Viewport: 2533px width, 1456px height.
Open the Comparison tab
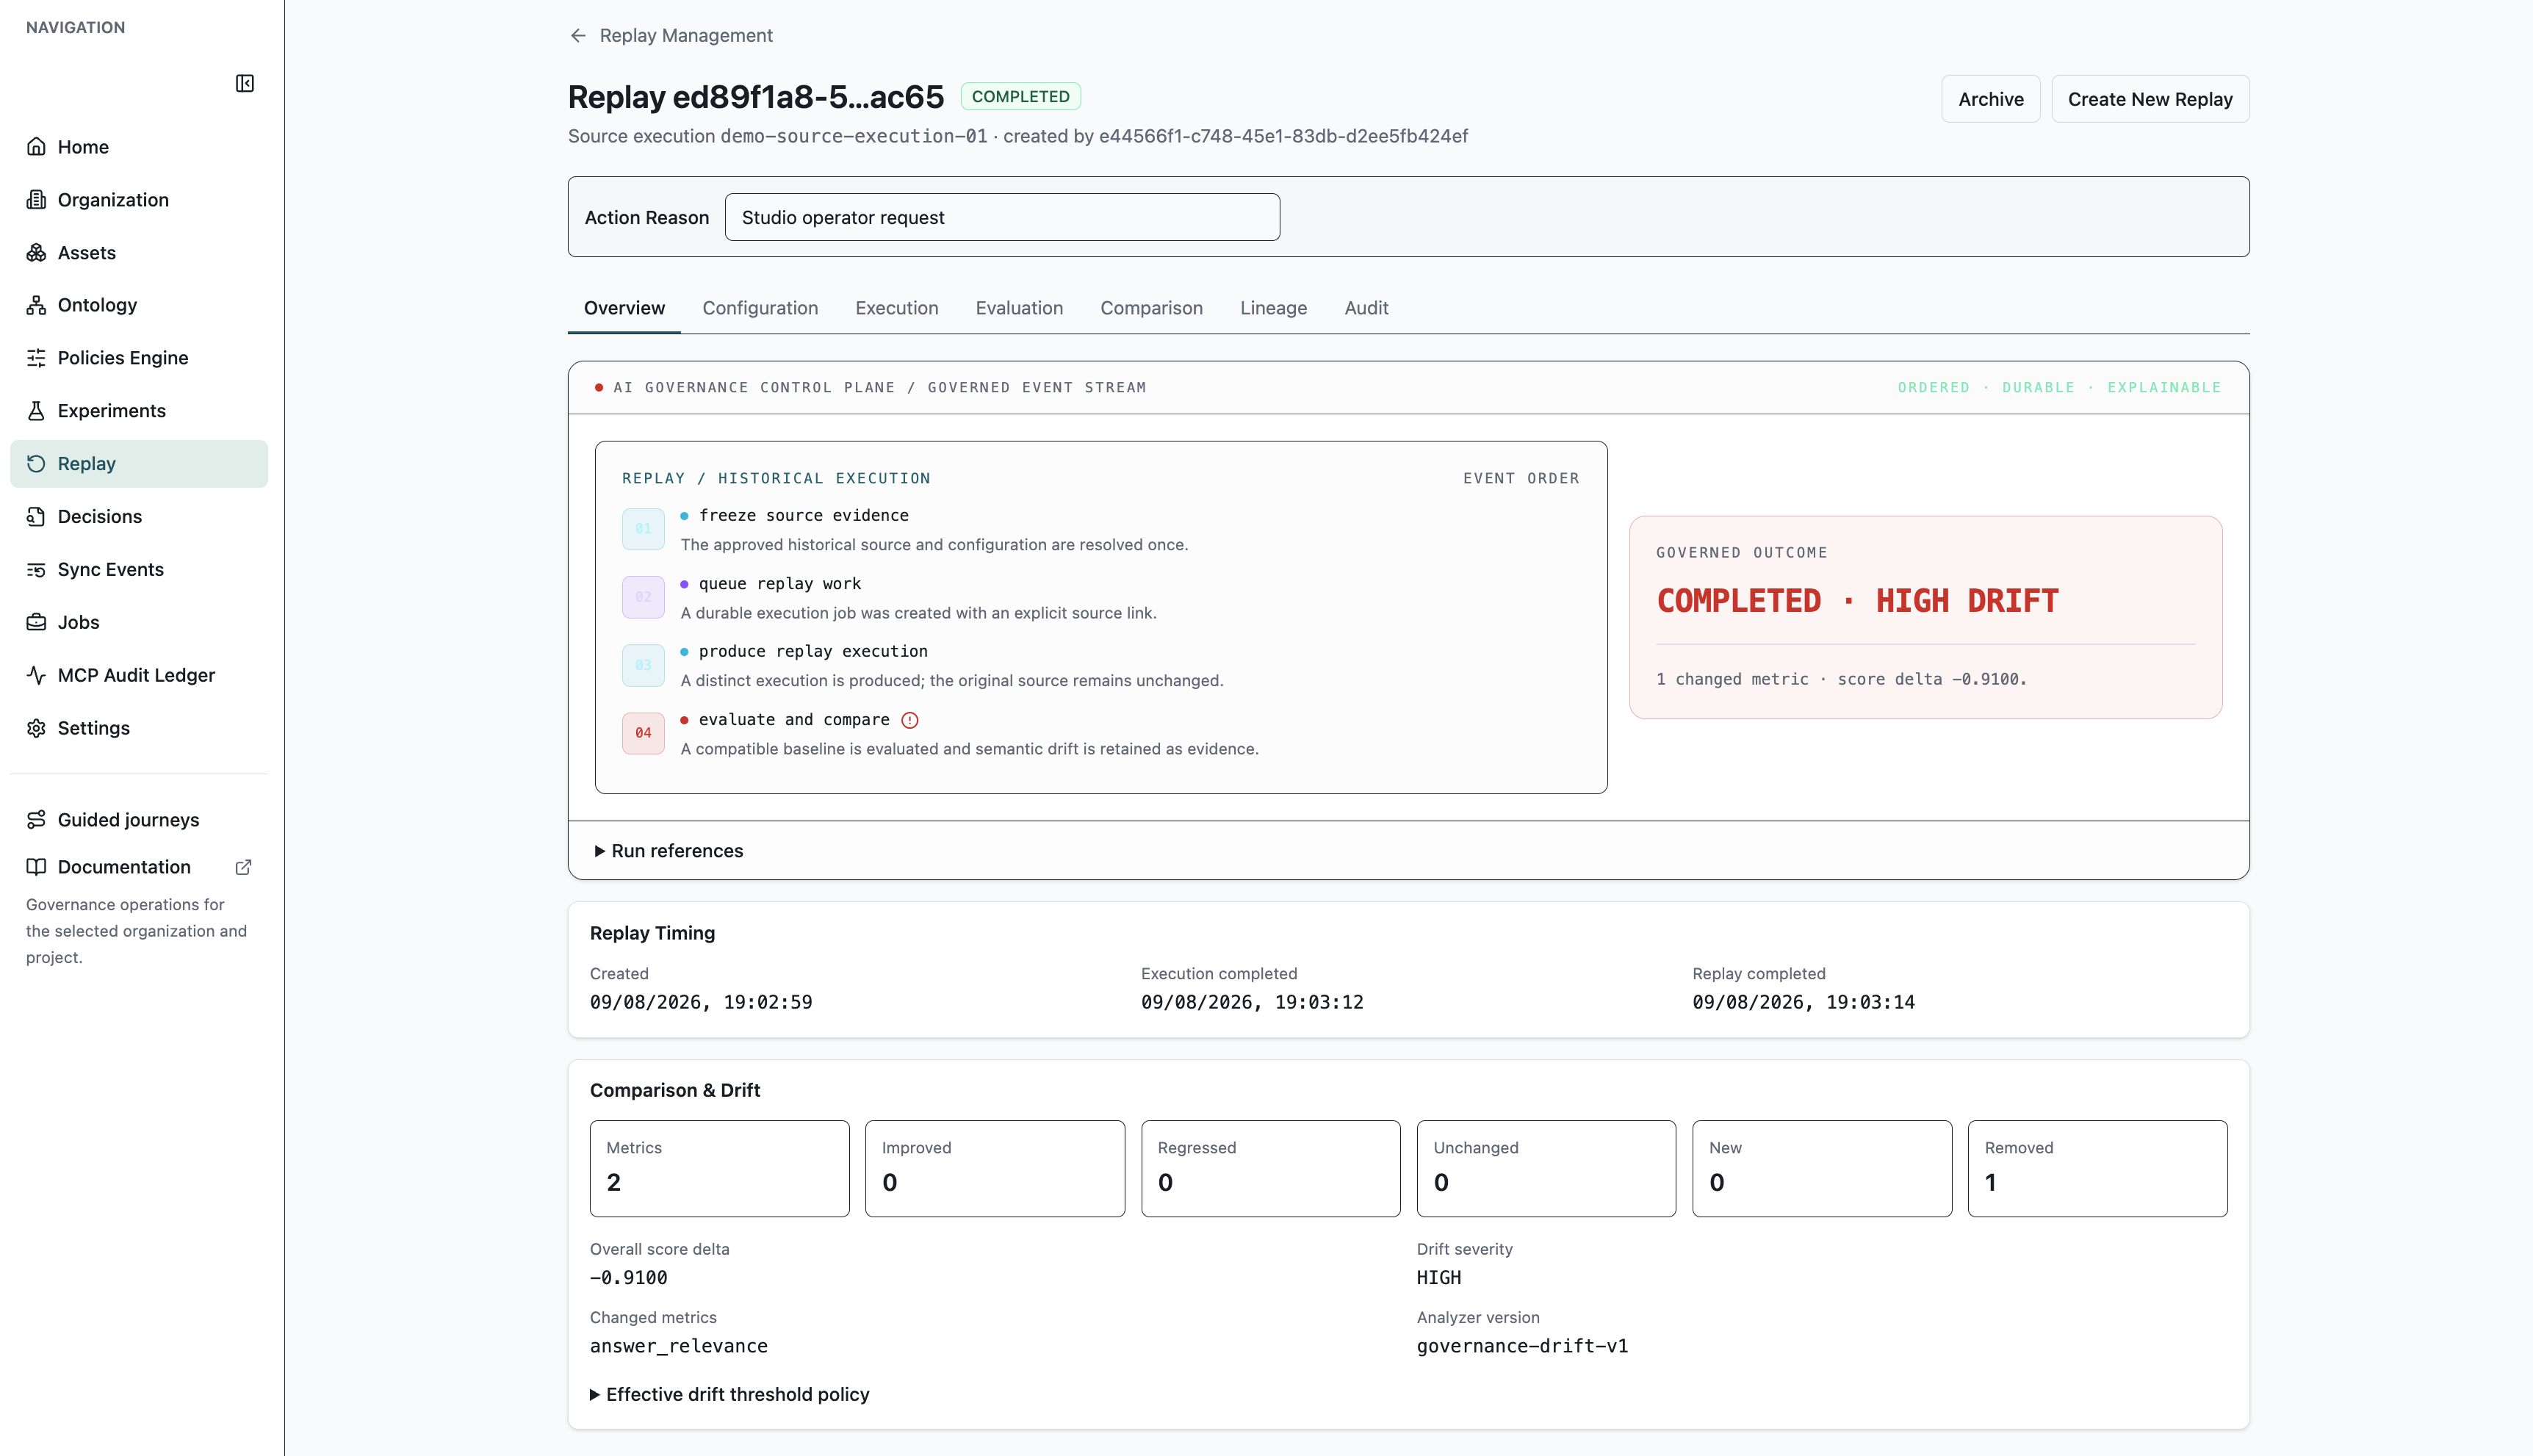pos(1151,308)
